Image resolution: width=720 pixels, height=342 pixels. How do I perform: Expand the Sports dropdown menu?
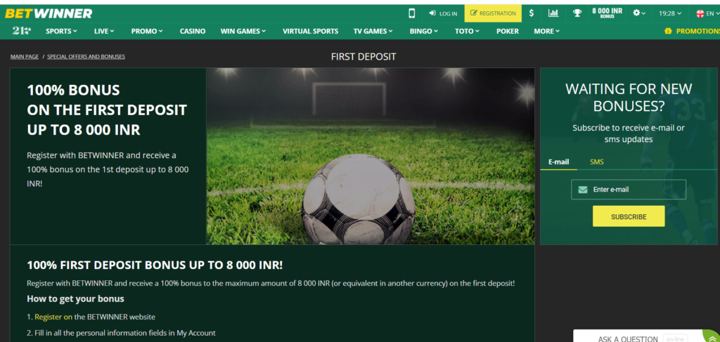coord(61,31)
